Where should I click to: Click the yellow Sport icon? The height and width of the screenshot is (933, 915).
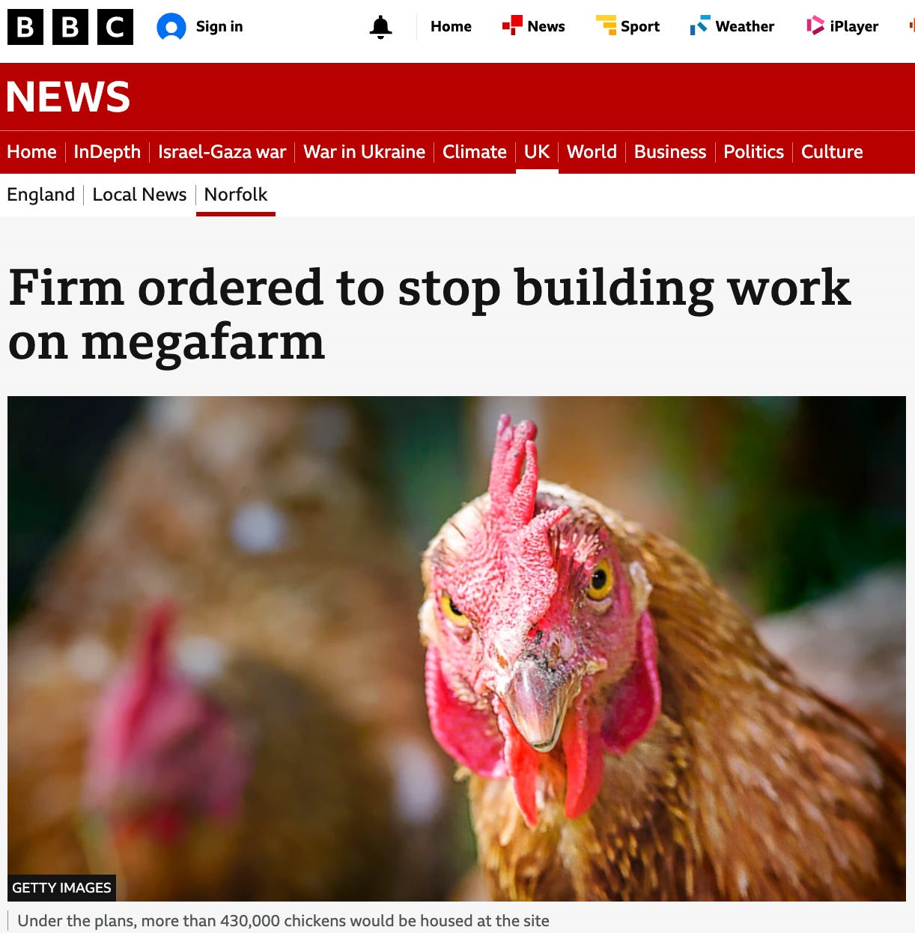(606, 25)
